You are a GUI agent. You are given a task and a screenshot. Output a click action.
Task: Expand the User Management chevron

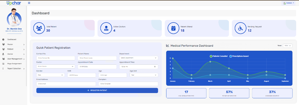[x=24, y=59]
